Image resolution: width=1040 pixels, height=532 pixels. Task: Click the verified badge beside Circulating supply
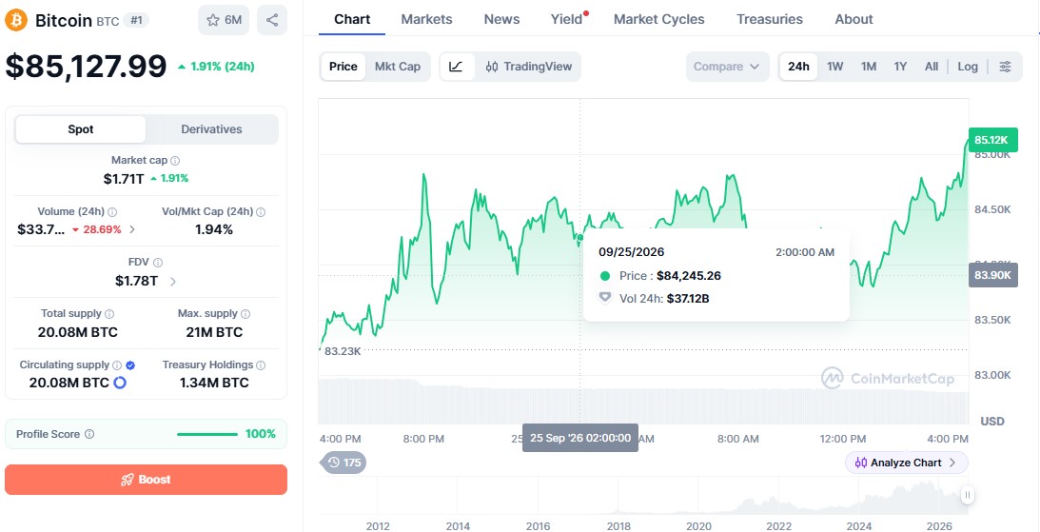point(130,365)
